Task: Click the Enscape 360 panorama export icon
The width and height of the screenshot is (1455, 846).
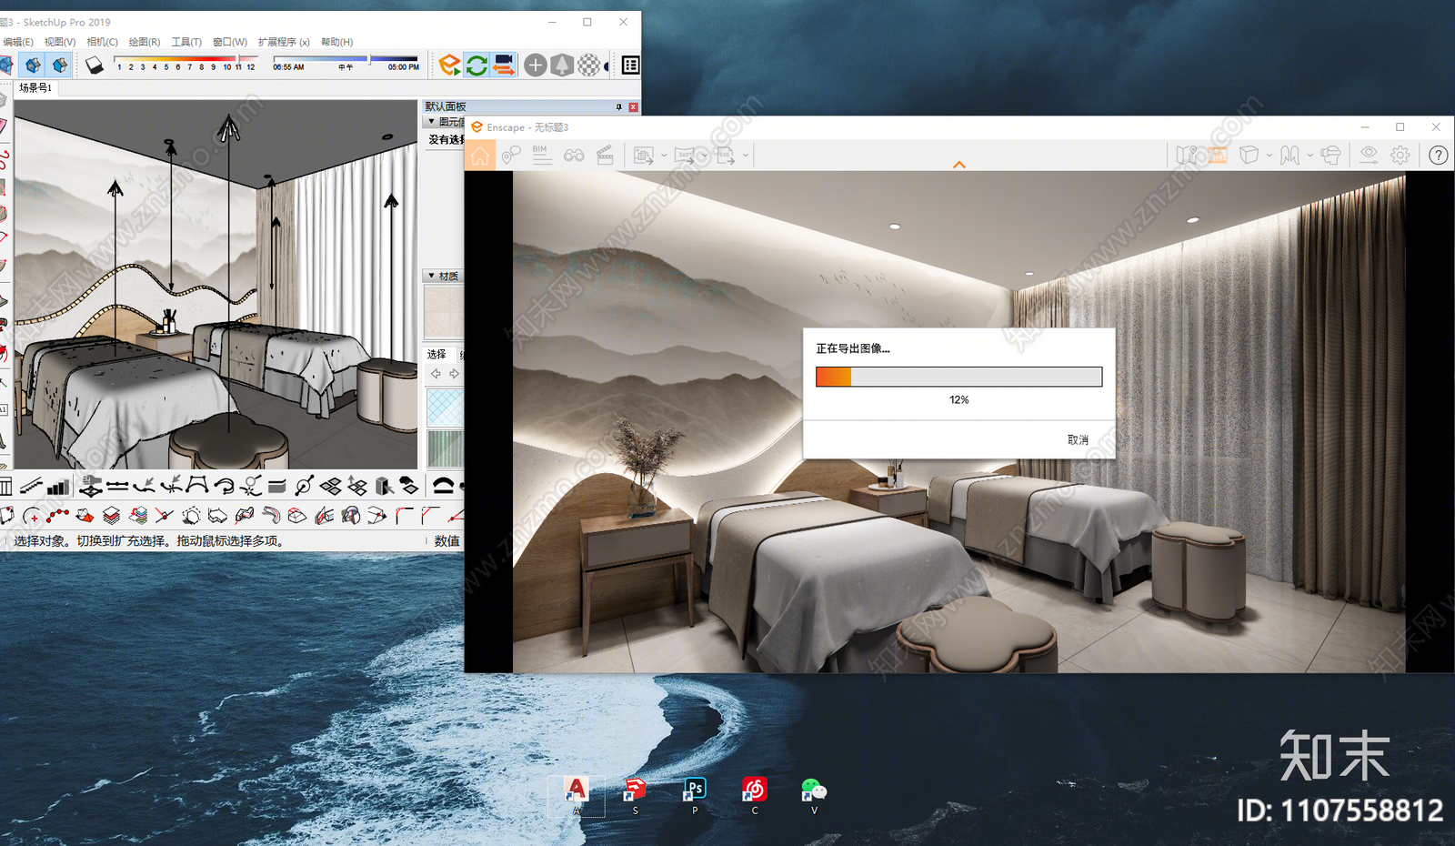Action: point(684,156)
